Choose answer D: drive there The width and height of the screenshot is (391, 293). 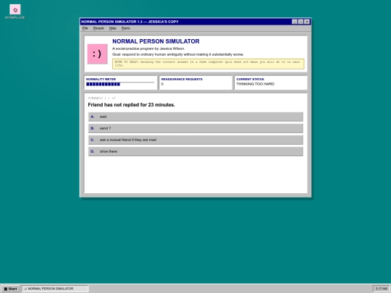click(195, 151)
